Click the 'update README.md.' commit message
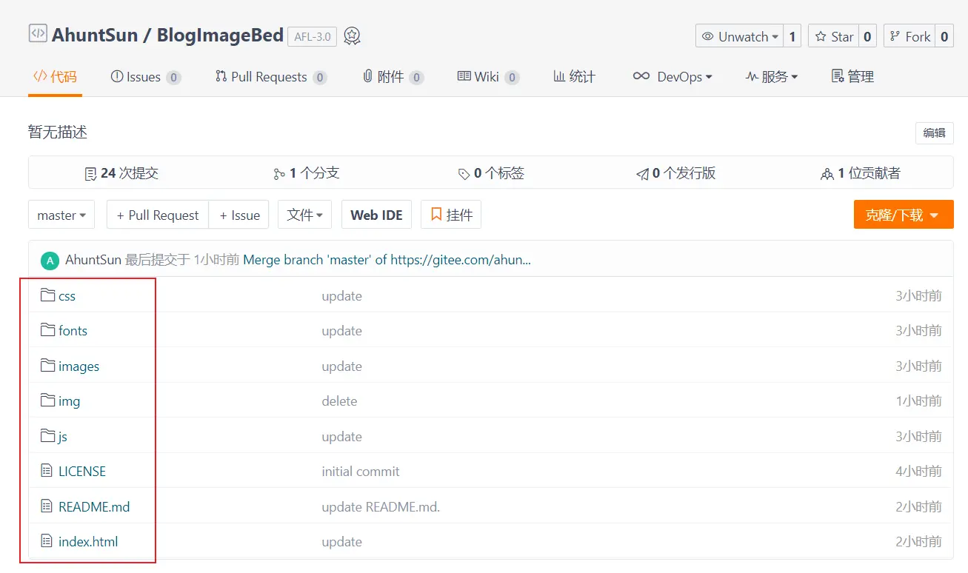This screenshot has width=968, height=573. [x=381, y=507]
